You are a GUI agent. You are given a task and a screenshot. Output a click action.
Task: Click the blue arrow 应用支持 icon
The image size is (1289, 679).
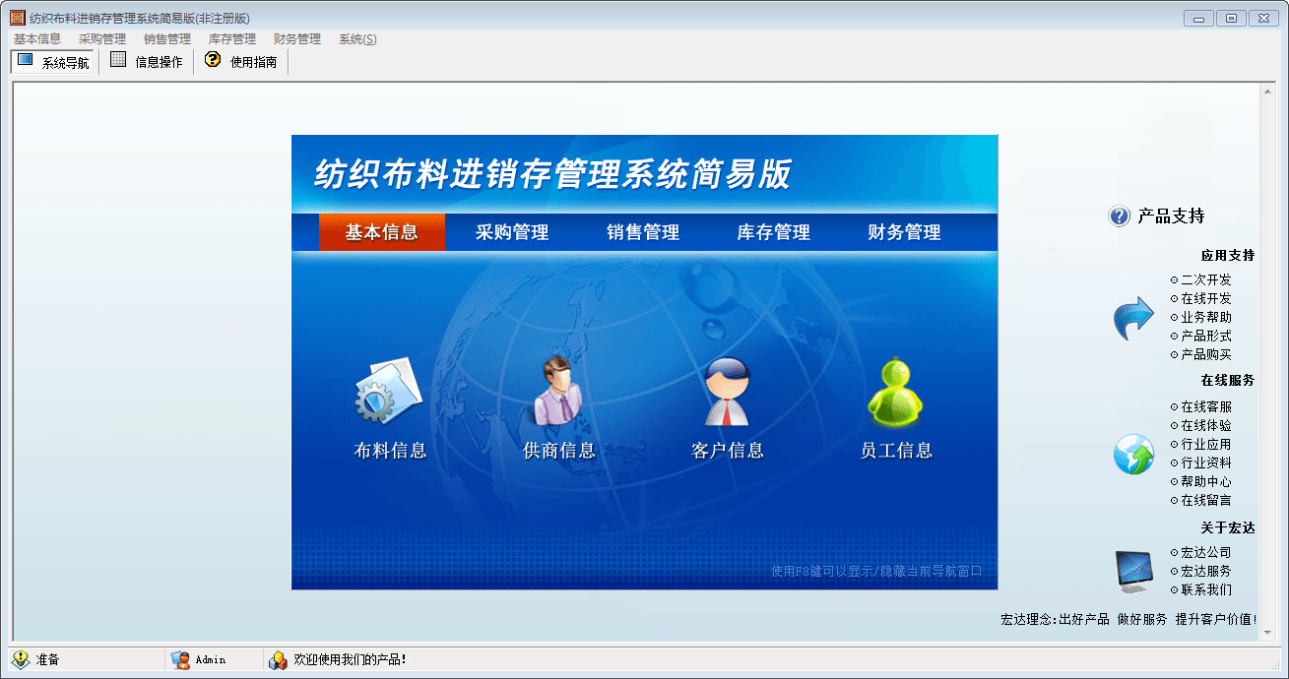click(x=1133, y=318)
